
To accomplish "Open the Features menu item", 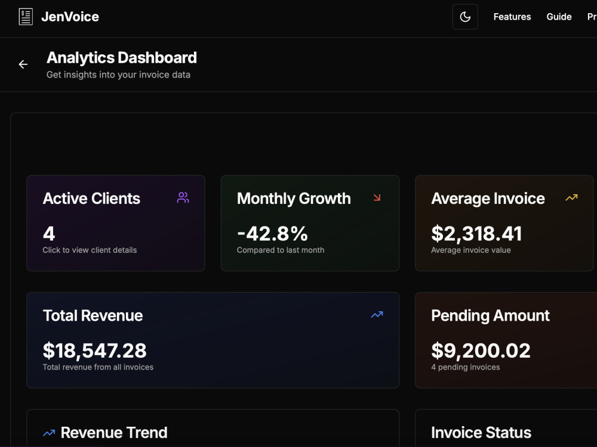I will tap(512, 17).
